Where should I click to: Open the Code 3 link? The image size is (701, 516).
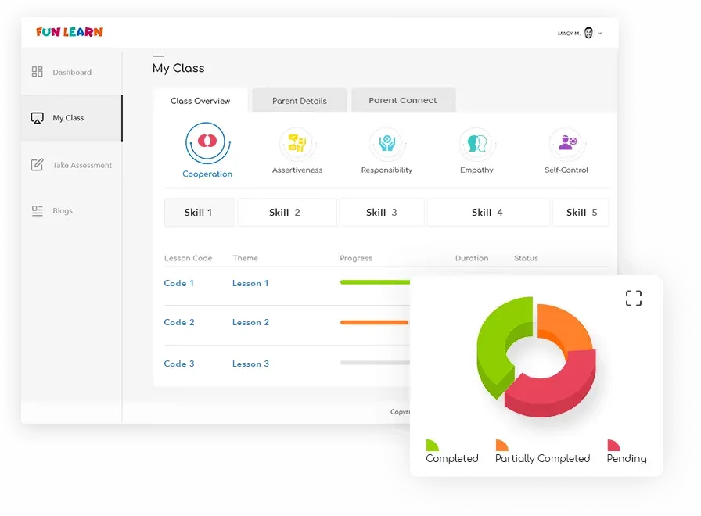pos(179,364)
